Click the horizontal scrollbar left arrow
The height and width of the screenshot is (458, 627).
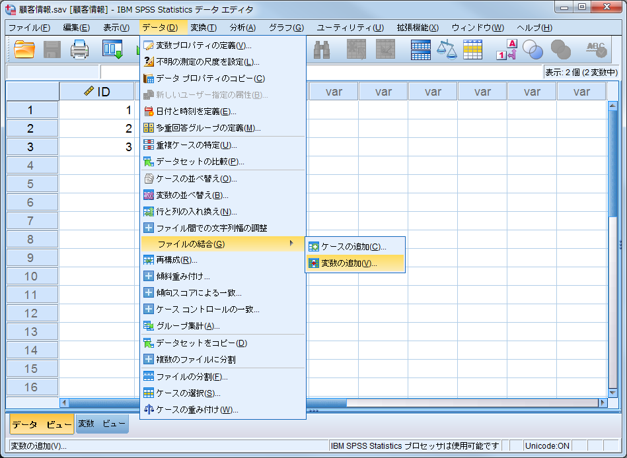pyautogui.click(x=64, y=403)
